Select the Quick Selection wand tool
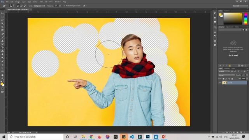 click(2, 23)
